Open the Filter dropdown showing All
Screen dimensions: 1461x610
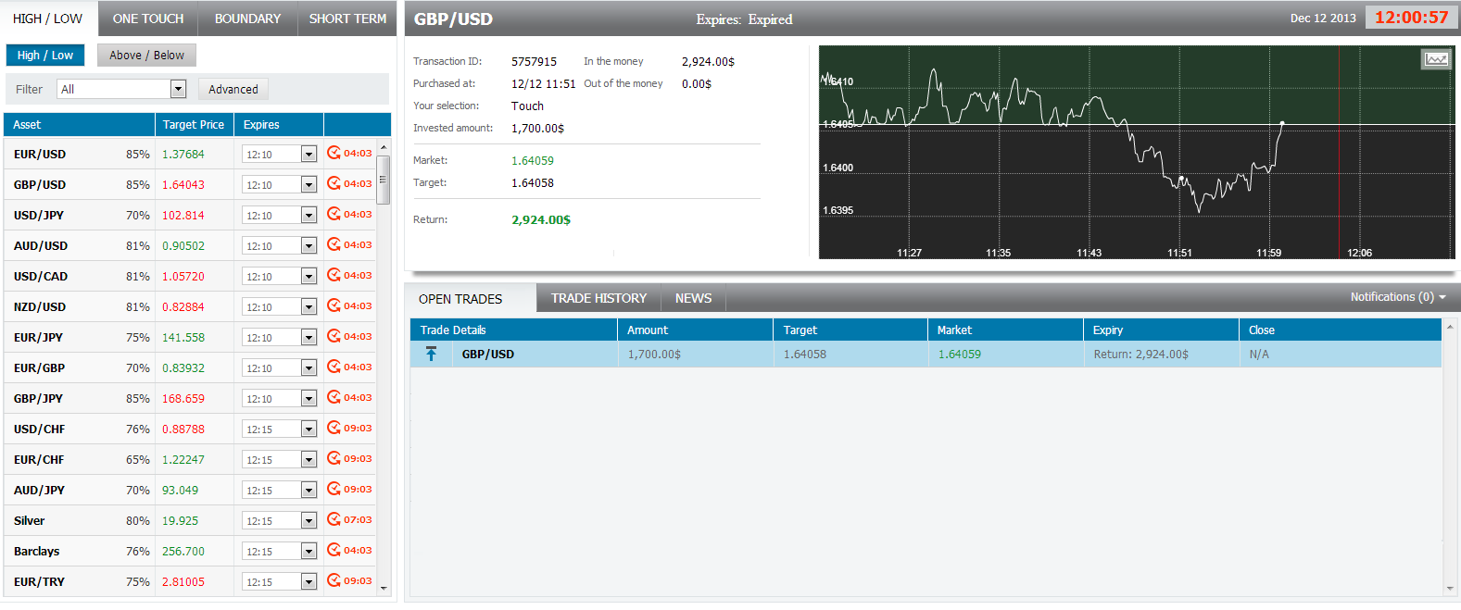pyautogui.click(x=178, y=89)
